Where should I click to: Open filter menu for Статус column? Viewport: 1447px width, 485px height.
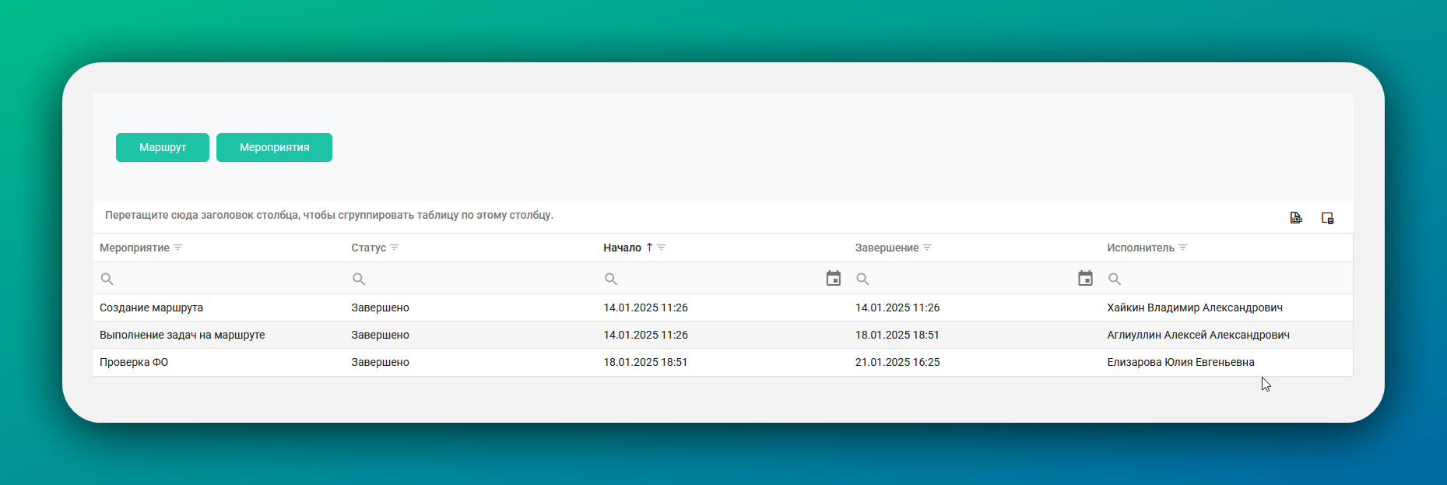pos(395,248)
